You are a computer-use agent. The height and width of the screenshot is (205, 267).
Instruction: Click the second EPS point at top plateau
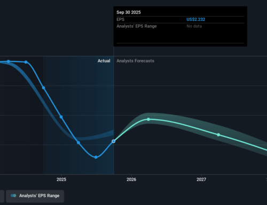coord(26,62)
